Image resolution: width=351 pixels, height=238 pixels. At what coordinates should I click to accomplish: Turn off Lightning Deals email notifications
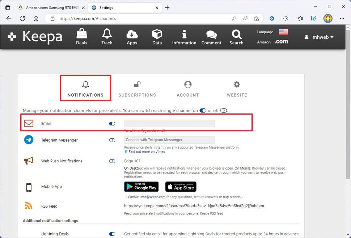[112, 234]
